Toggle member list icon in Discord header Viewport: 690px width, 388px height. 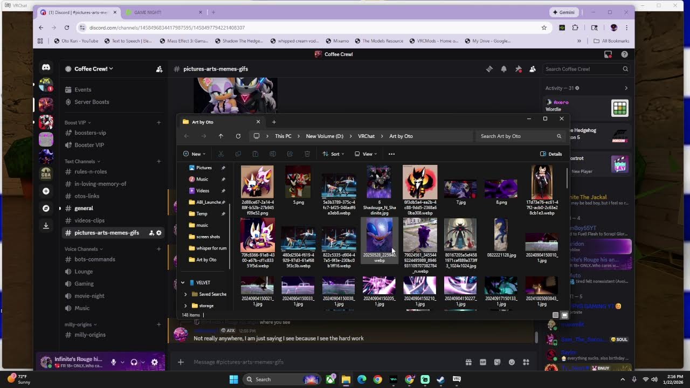tap(533, 69)
